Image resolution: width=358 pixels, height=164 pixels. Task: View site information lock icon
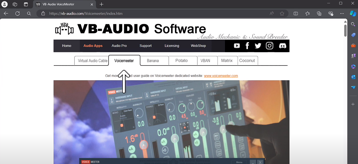tap(43, 14)
